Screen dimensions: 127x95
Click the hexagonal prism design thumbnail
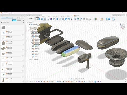[x=3, y=43]
